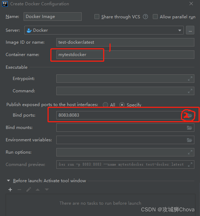Expand the Run options field
This screenshot has width=200, height=216.
(190, 152)
